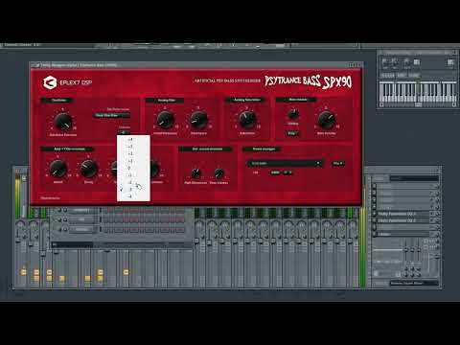
Task: Click the Main volume knob
Action: coord(327,120)
